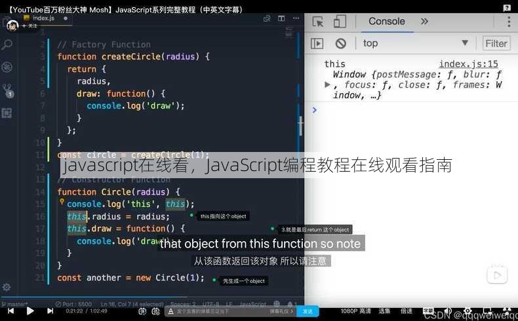Screen dimensions: 518x321
Task: Switch to picture-in-picture or widescreen mode
Action: (x=487, y=311)
